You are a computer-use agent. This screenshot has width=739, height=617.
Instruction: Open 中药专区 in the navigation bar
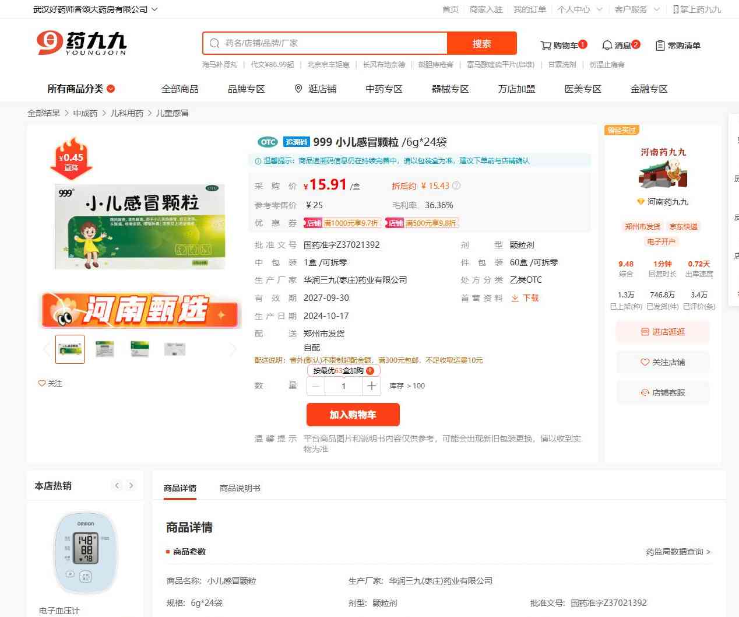[x=384, y=89]
